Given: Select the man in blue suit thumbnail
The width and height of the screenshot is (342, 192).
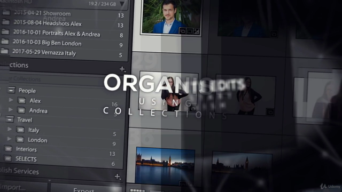Looking at the screenshot, I should pyautogui.click(x=171, y=17).
